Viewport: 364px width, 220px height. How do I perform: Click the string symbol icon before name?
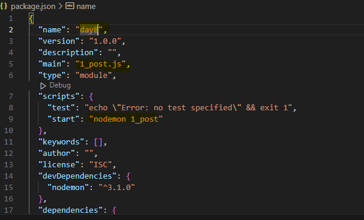(70, 6)
